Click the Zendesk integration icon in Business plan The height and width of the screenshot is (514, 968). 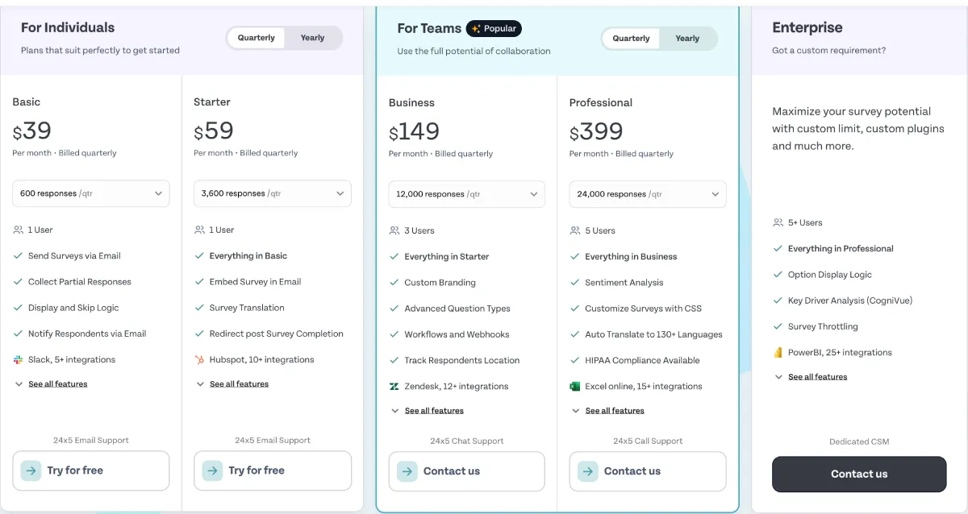394,386
